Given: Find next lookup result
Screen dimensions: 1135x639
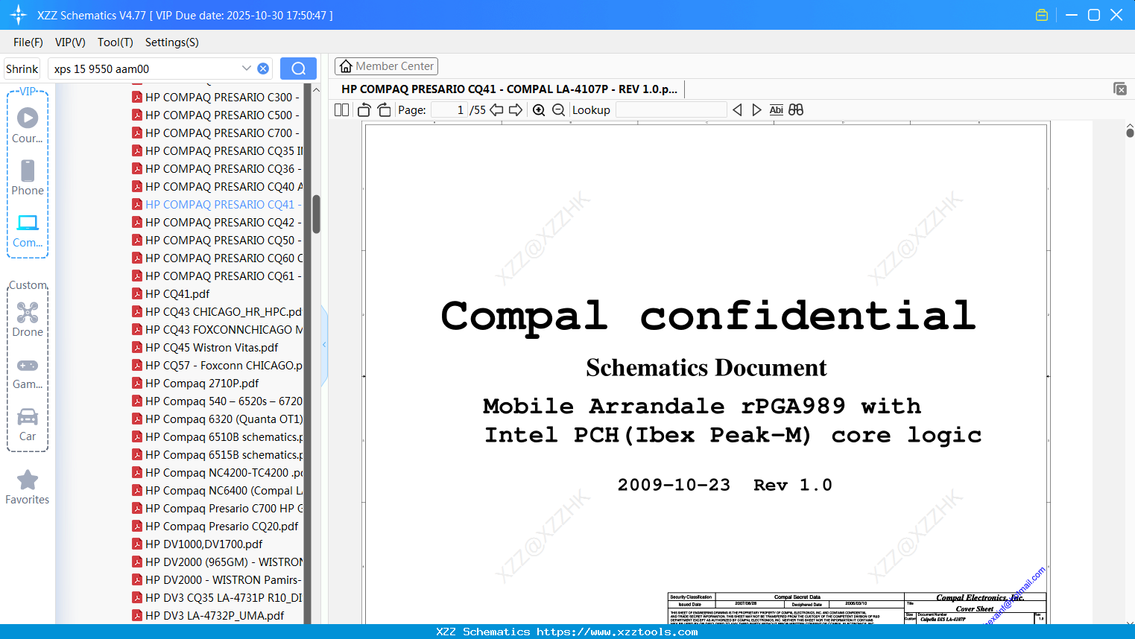Looking at the screenshot, I should [756, 110].
